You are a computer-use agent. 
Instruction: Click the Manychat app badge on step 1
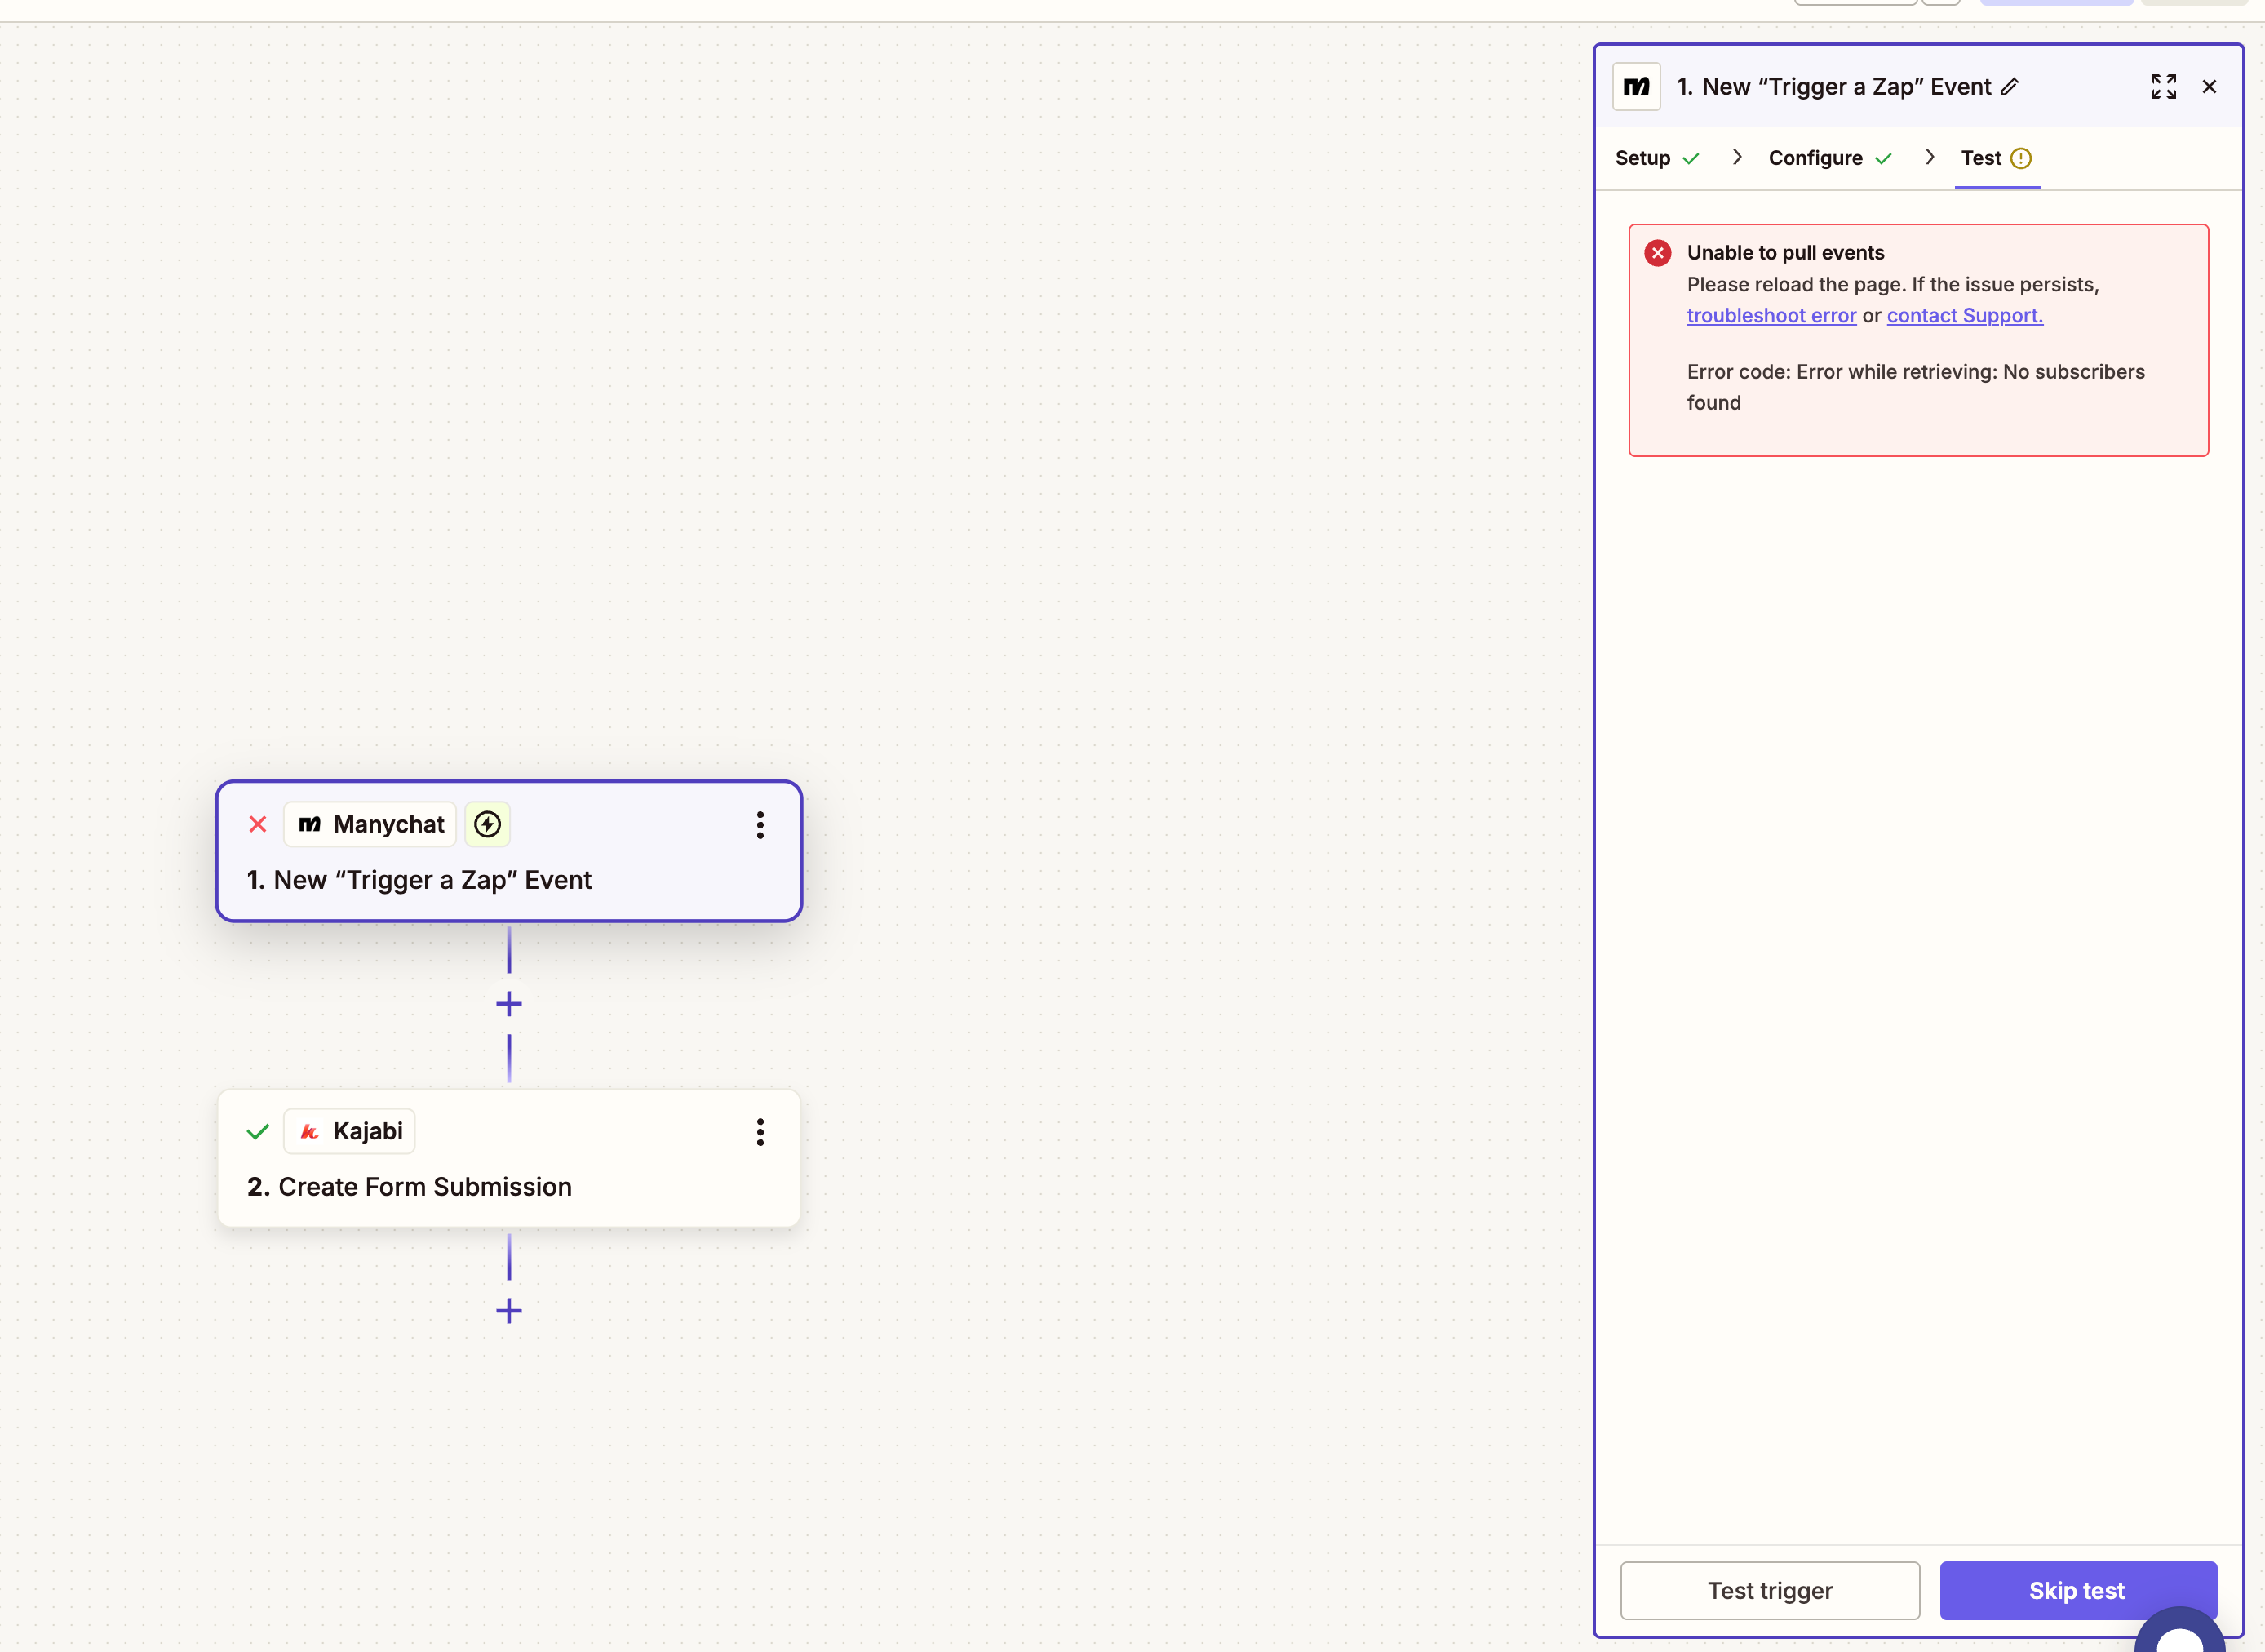370,824
